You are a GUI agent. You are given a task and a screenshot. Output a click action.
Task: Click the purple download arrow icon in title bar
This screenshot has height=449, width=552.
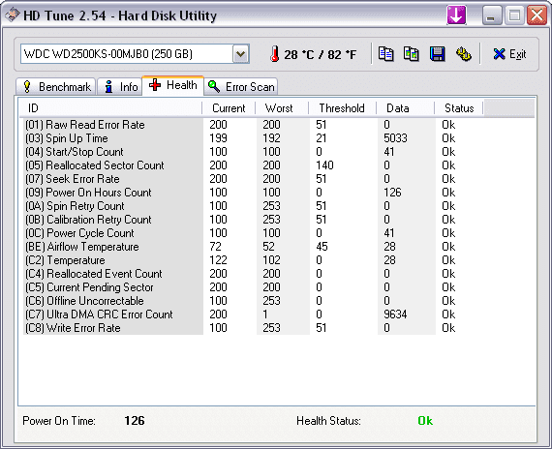(x=456, y=15)
